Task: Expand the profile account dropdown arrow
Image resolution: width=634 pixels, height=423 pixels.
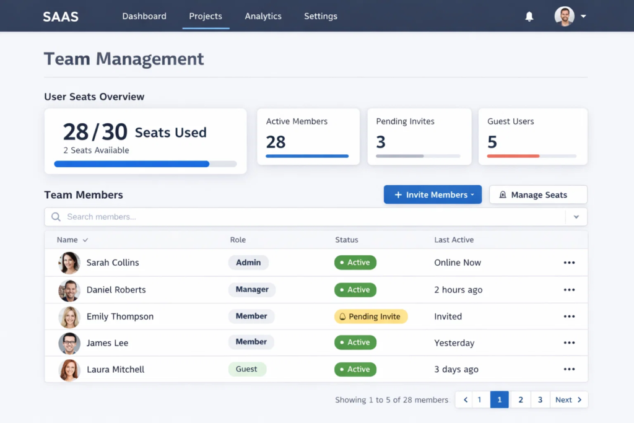Action: pos(583,17)
